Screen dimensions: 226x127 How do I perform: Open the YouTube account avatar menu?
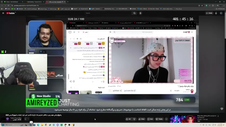pos(221,13)
